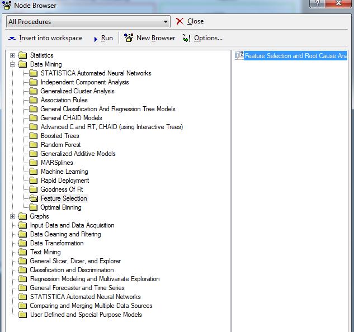Select Input Data and Data Acquisition

(72, 225)
